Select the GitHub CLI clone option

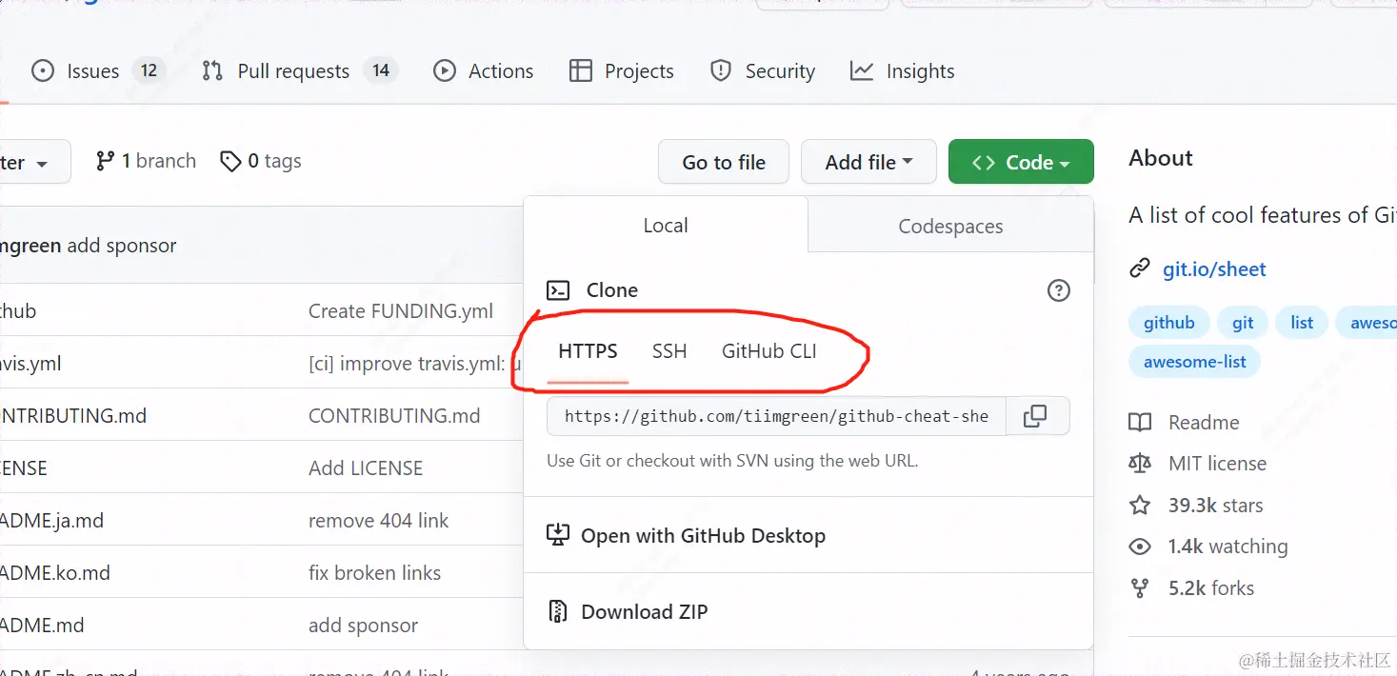coord(769,351)
